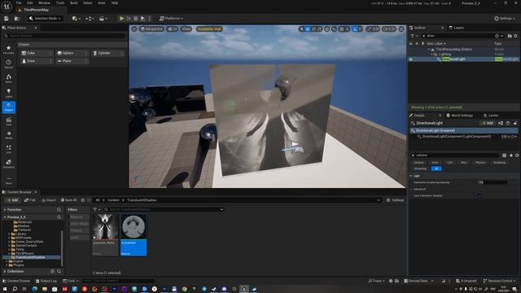This screenshot has height=293, width=521.
Task: Switch to the World Settings tab
Action: (x=459, y=116)
